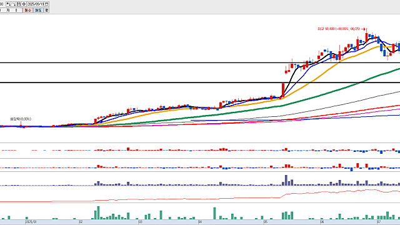
Task: Click the 06 month axis label
Action: [x=322, y=222]
